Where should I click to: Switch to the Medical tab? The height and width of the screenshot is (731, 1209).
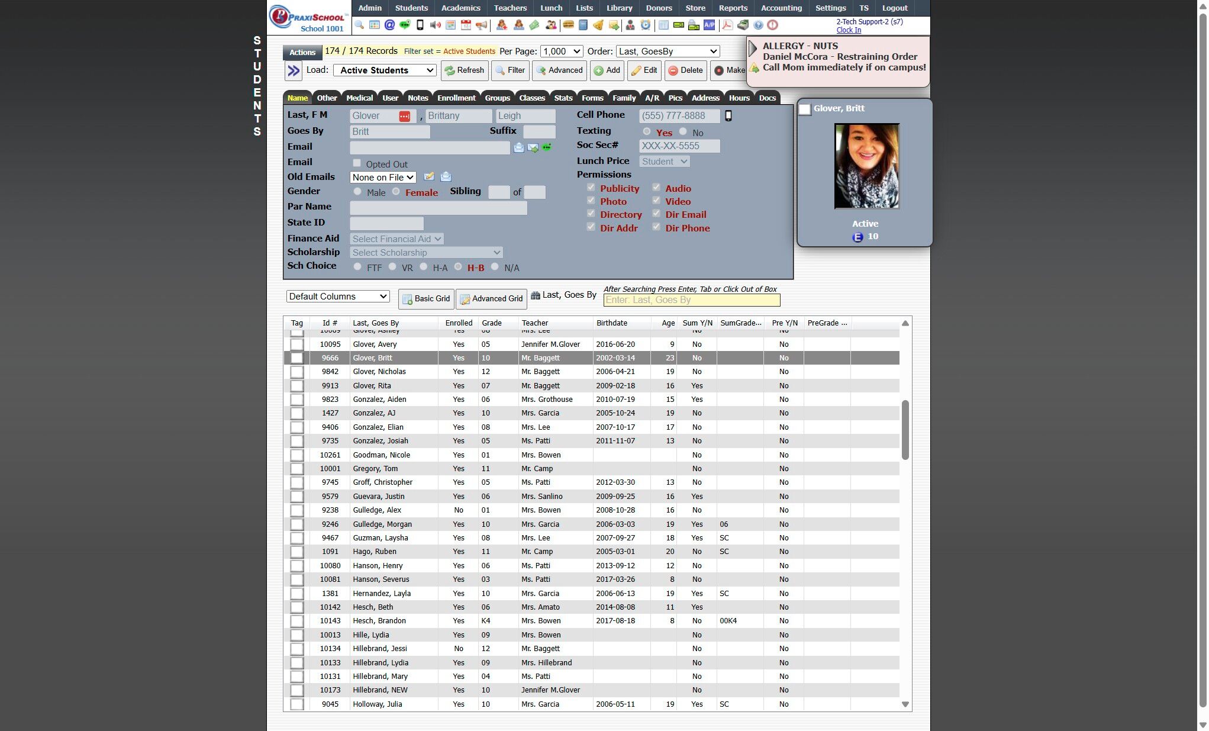(359, 98)
